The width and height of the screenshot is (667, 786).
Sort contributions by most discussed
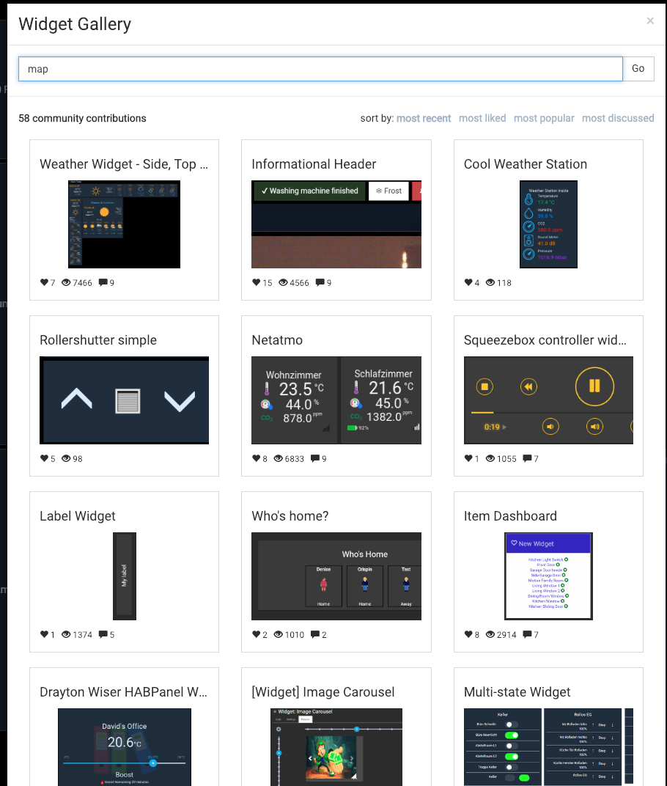pos(618,118)
